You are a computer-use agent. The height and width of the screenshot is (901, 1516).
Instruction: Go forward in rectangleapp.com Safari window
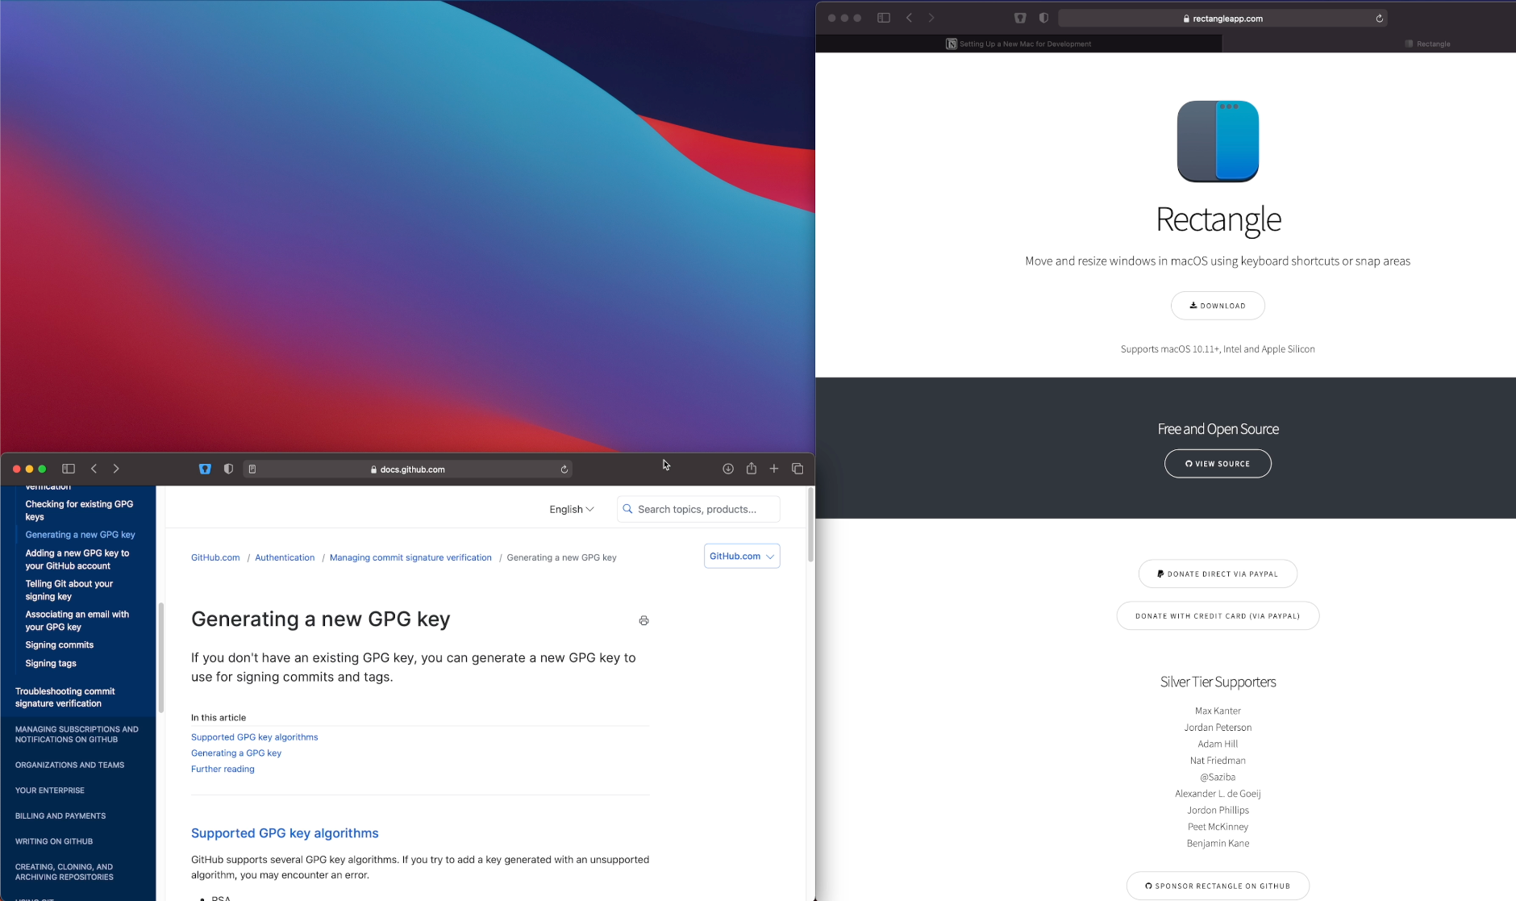[931, 18]
